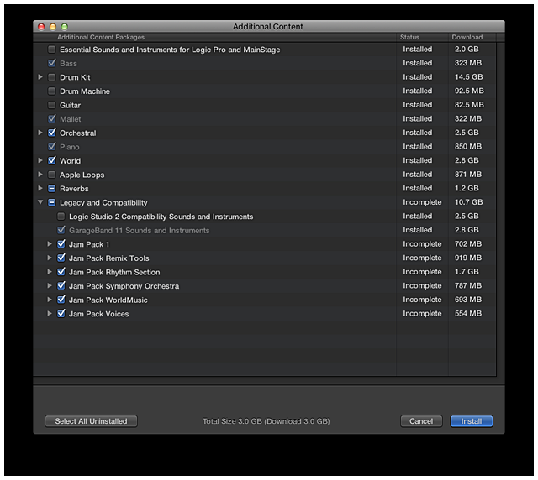Click the Jam Pack Rhythm Section label
538x480 pixels.
coord(114,273)
